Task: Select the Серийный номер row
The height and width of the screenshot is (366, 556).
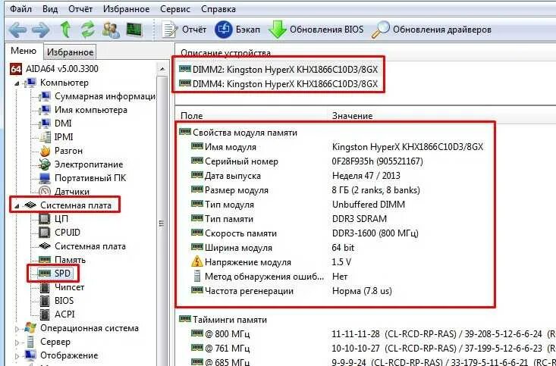Action: coord(306,161)
